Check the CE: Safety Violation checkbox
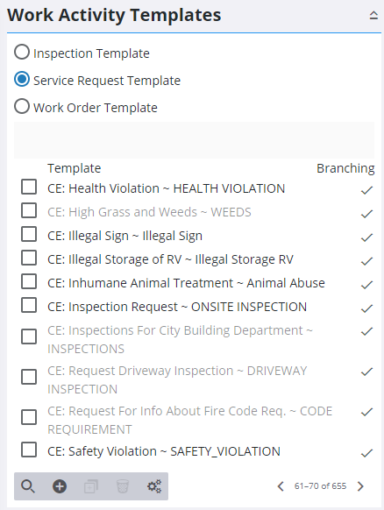 click(x=29, y=450)
